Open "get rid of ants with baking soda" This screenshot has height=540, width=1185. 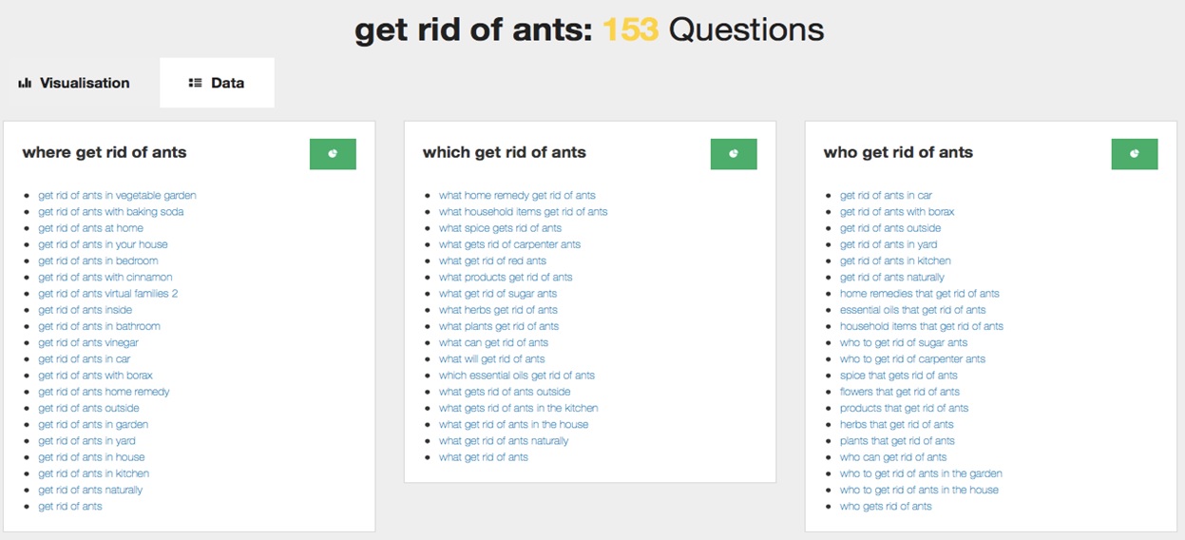pyautogui.click(x=111, y=212)
